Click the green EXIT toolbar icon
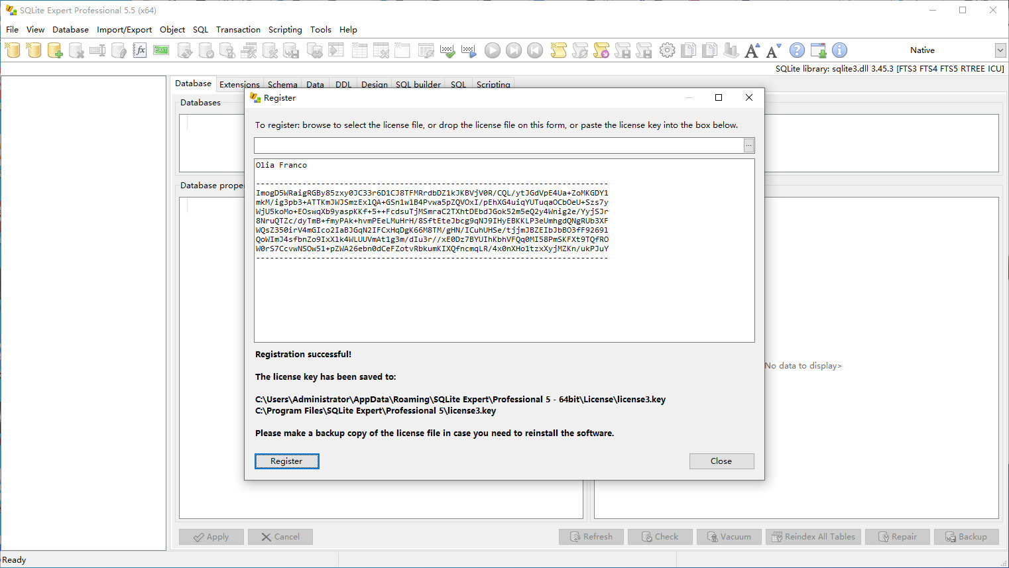Screen dimensions: 1009x568 tap(161, 50)
